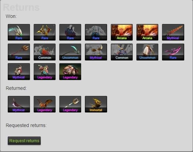The height and width of the screenshot is (152, 193).
Task: Pick the Legendary courier rider item won
Action: click(x=44, y=72)
